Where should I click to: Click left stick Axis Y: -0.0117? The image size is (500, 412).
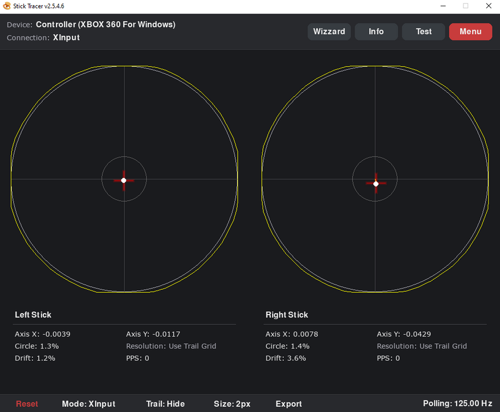[153, 334]
